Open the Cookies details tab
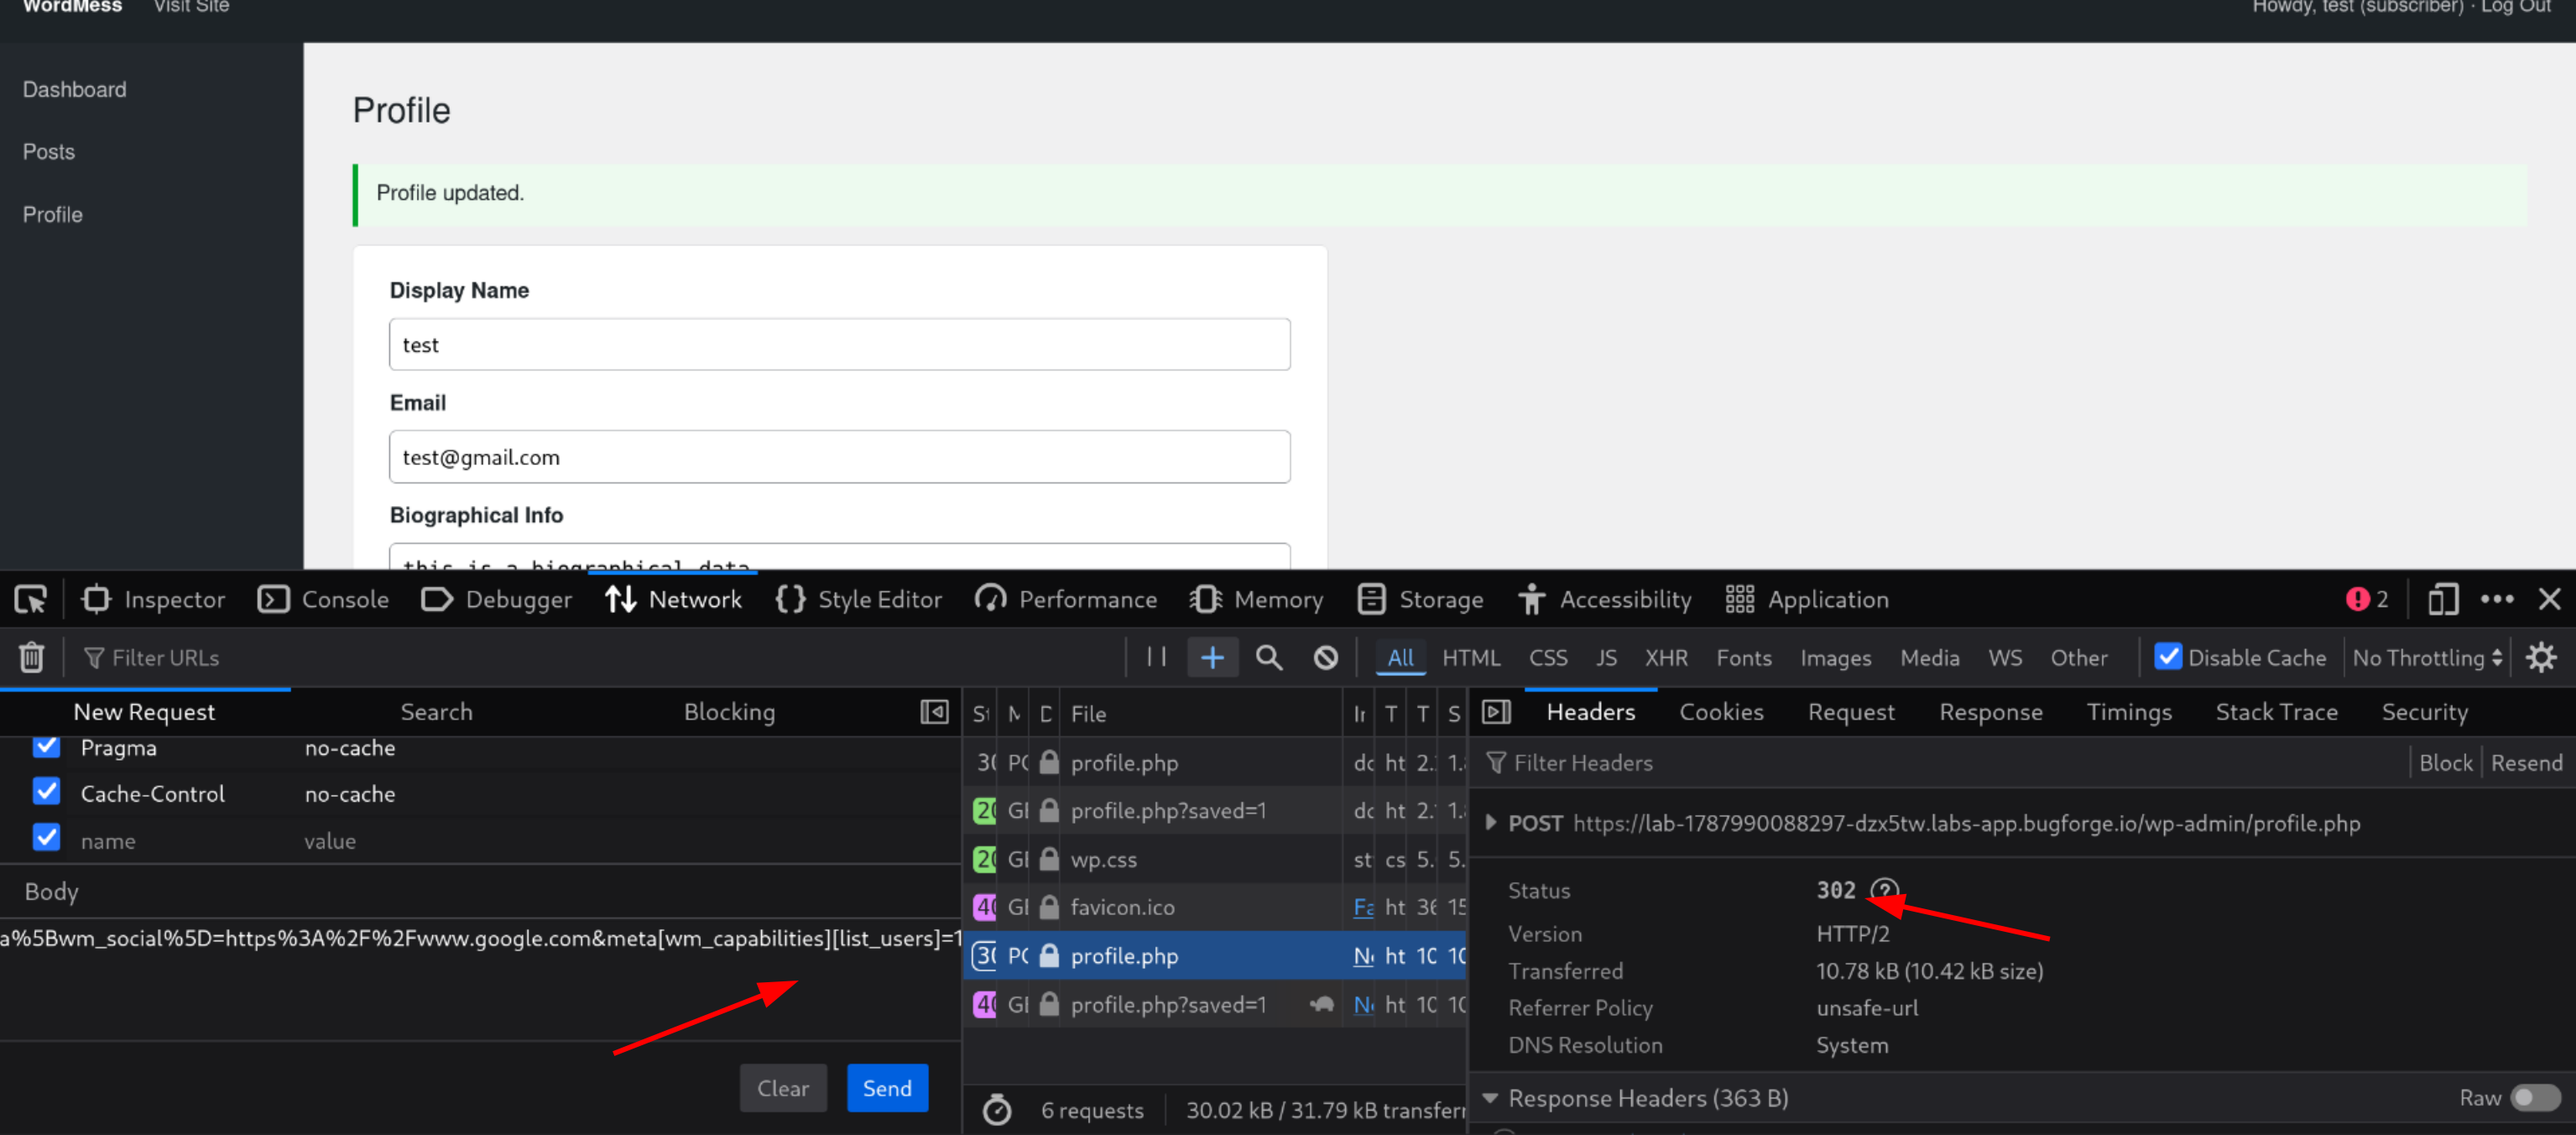Viewport: 2576px width, 1135px height. click(x=1721, y=712)
